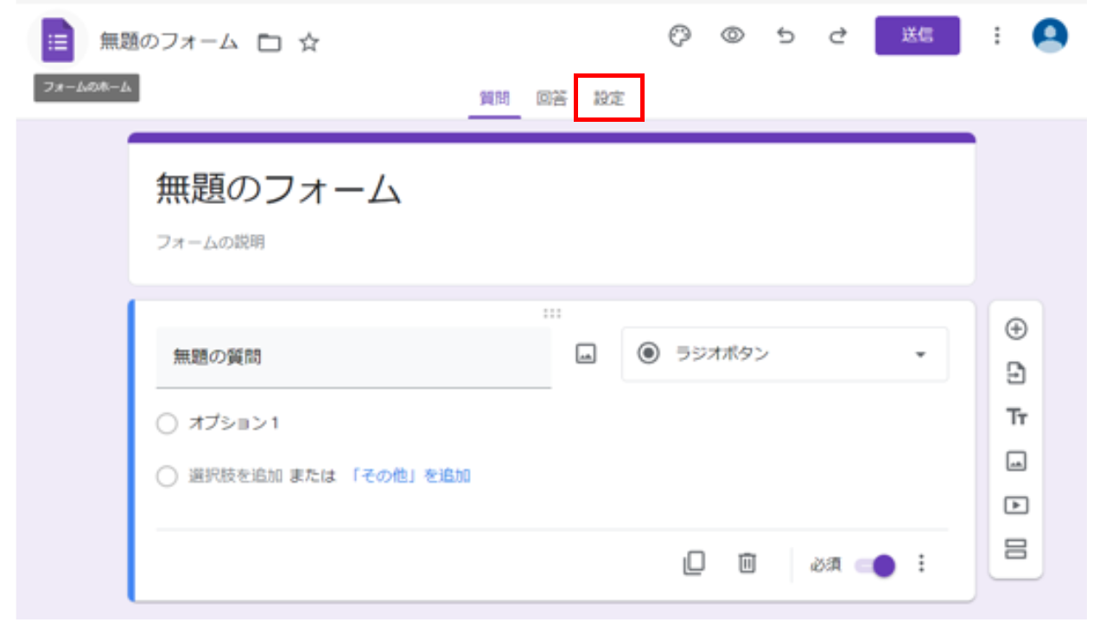The height and width of the screenshot is (622, 1106).
Task: Click the undo arrow icon
Action: (785, 36)
